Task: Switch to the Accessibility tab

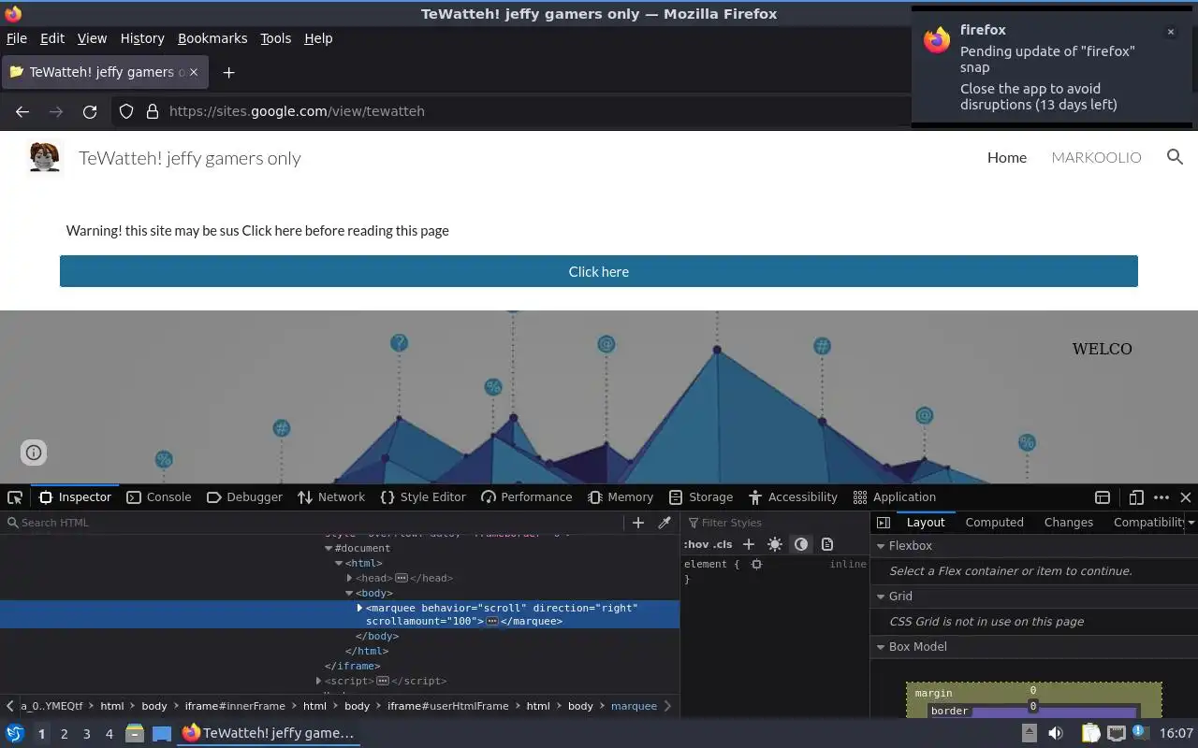Action: point(793,497)
